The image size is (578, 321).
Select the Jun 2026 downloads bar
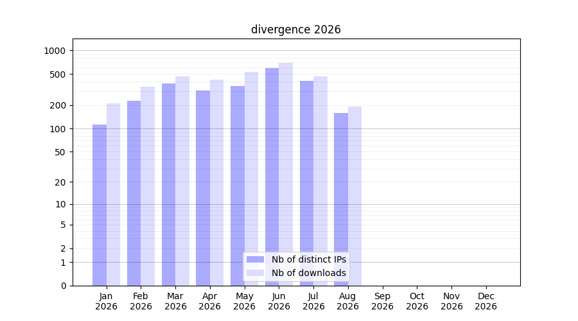(x=286, y=175)
